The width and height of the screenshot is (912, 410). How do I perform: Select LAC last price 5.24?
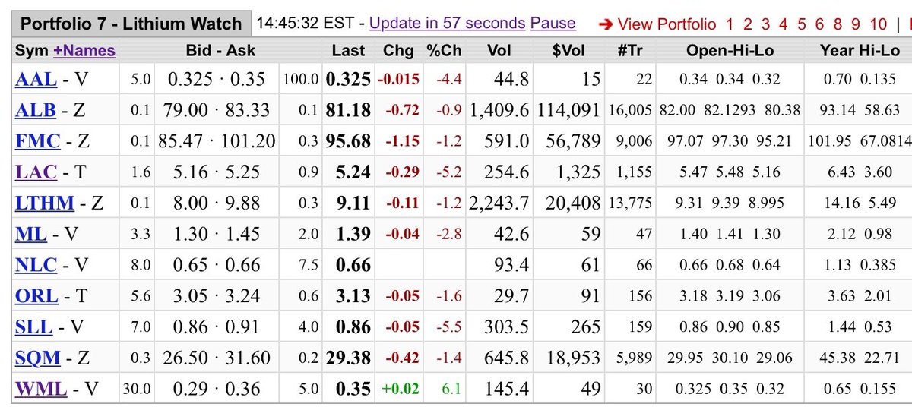pos(353,172)
